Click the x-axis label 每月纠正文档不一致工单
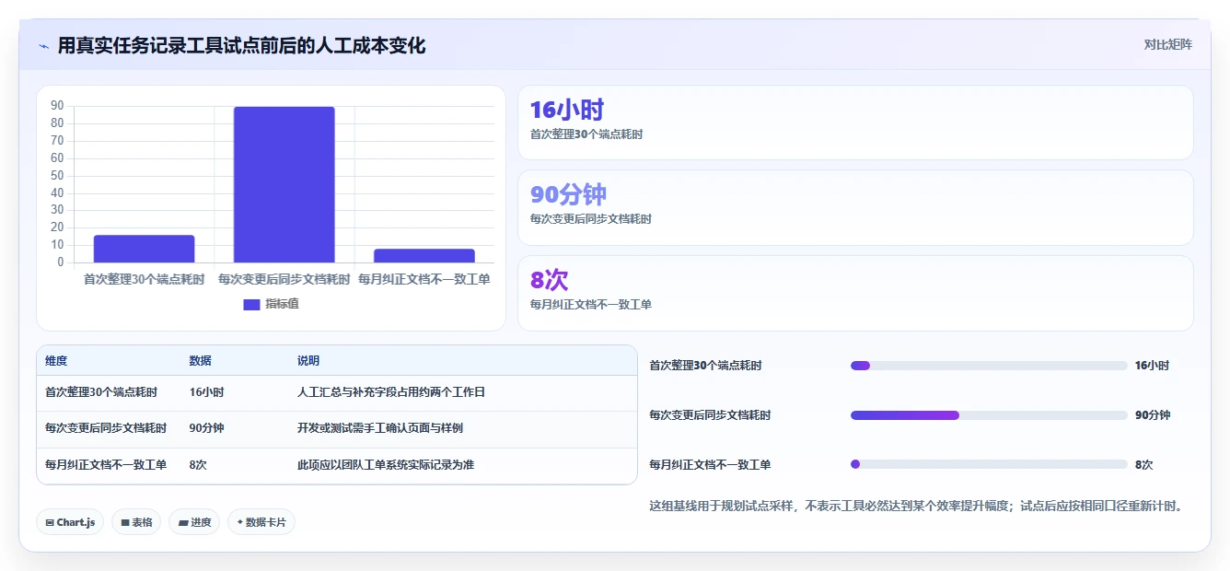The height and width of the screenshot is (571, 1230). [x=424, y=279]
